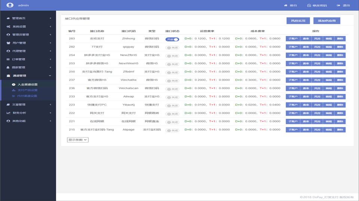Click the users icon for 用户管理
The image size is (359, 201).
[8, 43]
